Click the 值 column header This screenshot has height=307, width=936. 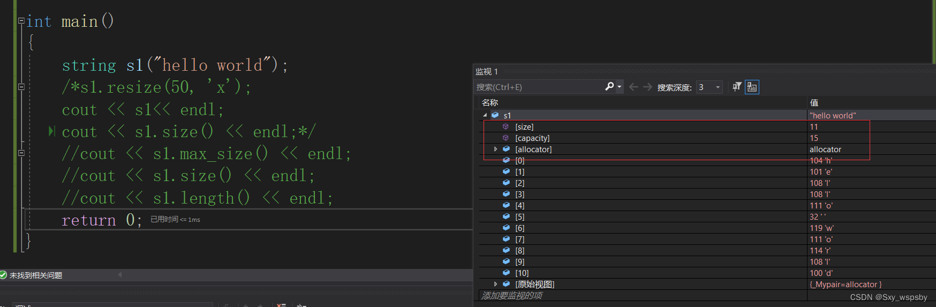click(x=814, y=102)
